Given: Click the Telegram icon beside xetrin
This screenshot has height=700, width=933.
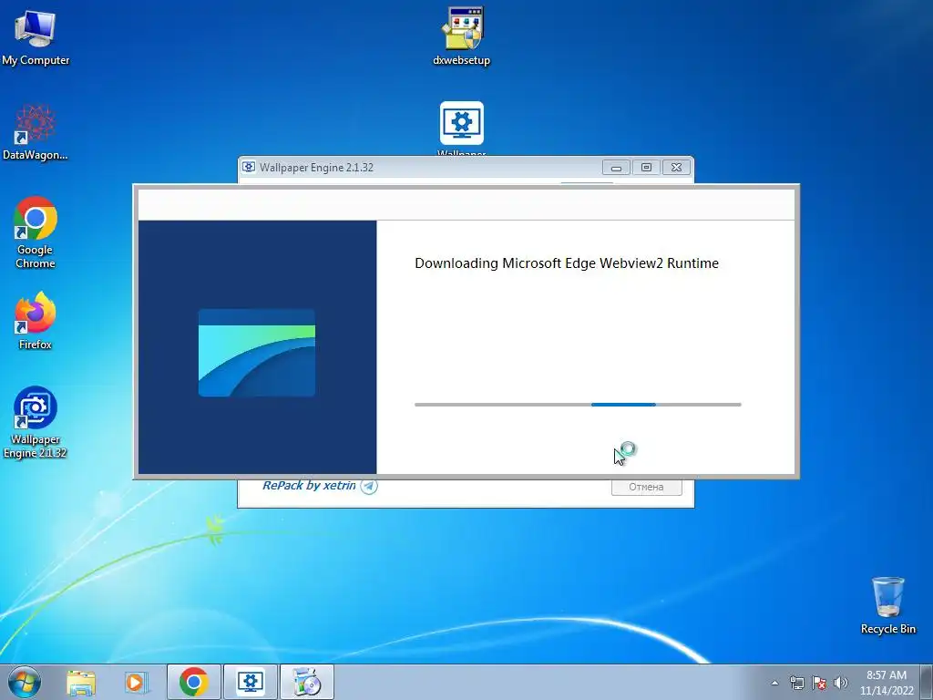Looking at the screenshot, I should (369, 487).
